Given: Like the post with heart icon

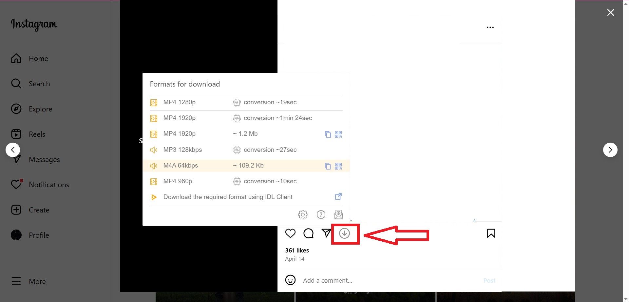Looking at the screenshot, I should coord(290,233).
